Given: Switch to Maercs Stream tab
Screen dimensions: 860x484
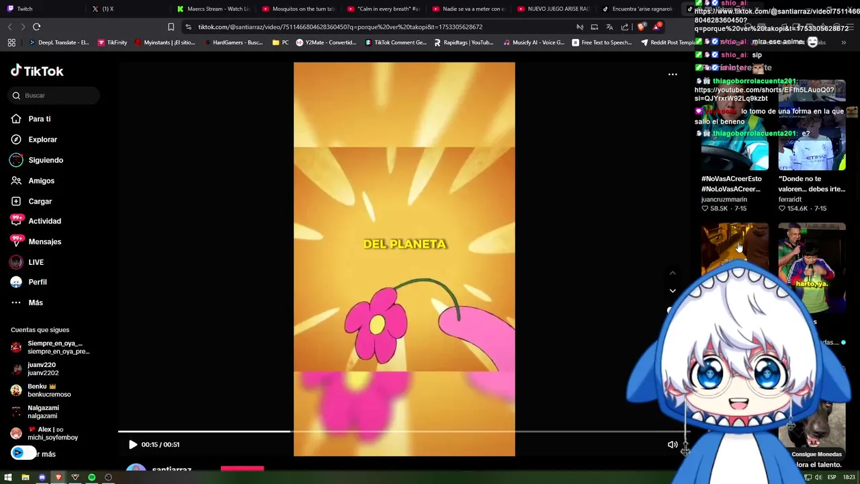Looking at the screenshot, I should [214, 9].
